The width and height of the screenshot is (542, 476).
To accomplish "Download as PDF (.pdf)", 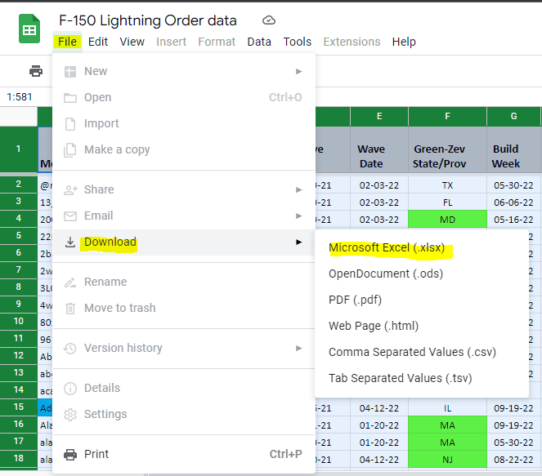I will point(355,300).
